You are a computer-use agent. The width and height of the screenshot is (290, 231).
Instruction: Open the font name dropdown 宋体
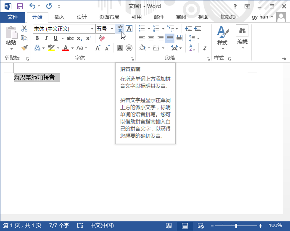coord(92,29)
